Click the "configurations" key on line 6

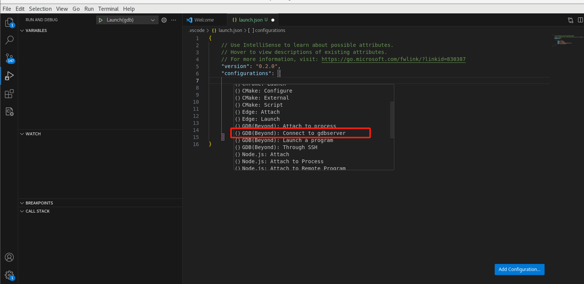coord(246,74)
